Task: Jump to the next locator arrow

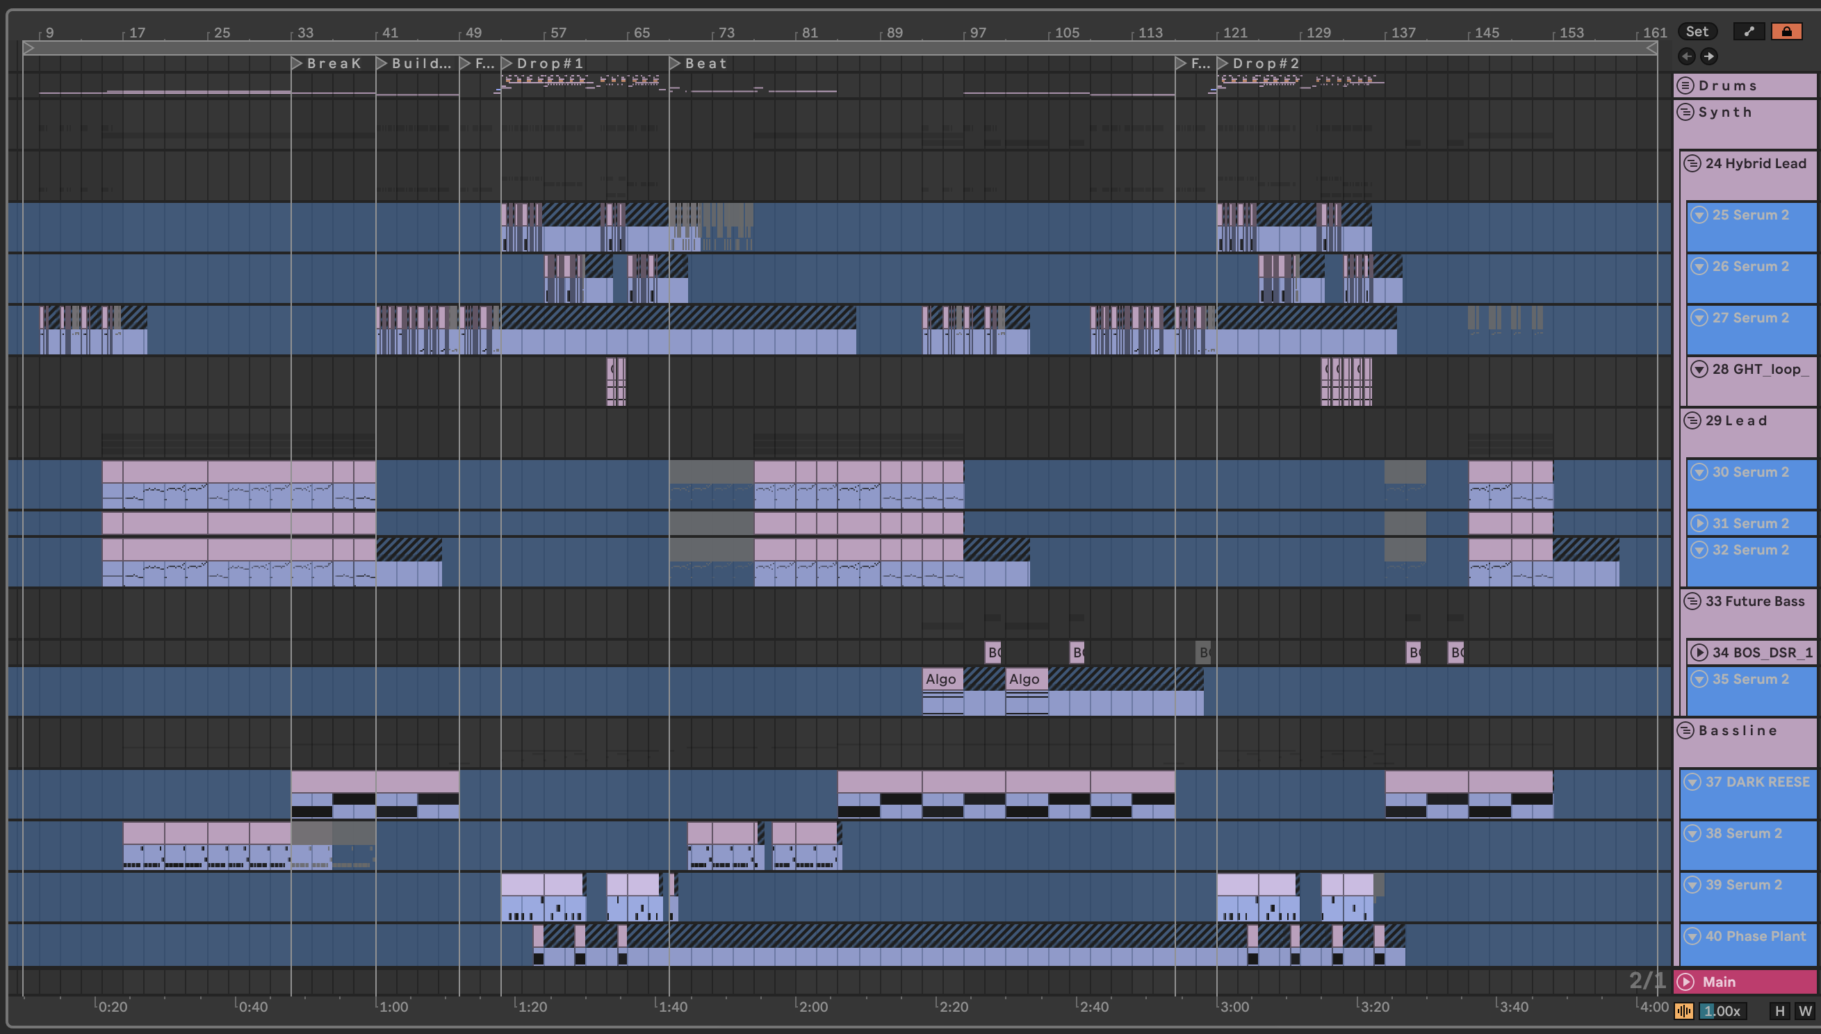Action: [1709, 56]
